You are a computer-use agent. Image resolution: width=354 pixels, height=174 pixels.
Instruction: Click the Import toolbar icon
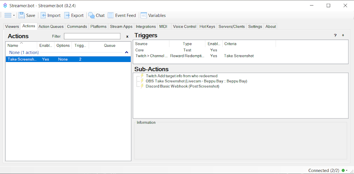(44, 16)
